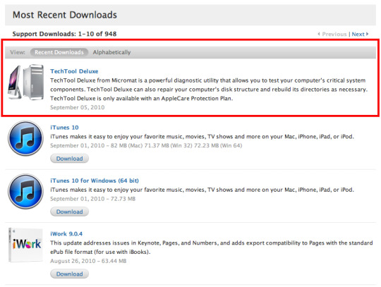Click the iMac and Mac Pro image

click(x=26, y=83)
